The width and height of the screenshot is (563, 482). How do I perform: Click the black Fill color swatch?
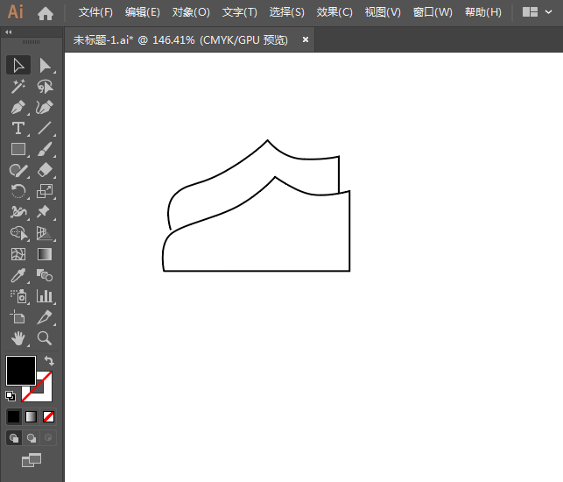[20, 370]
